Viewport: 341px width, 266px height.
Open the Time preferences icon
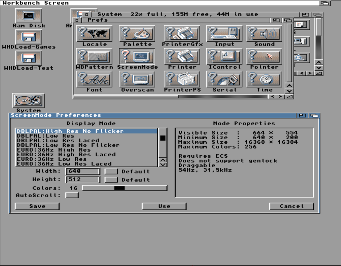point(264,79)
